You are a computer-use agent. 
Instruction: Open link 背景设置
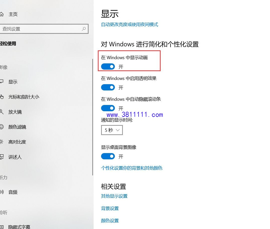tap(110, 208)
